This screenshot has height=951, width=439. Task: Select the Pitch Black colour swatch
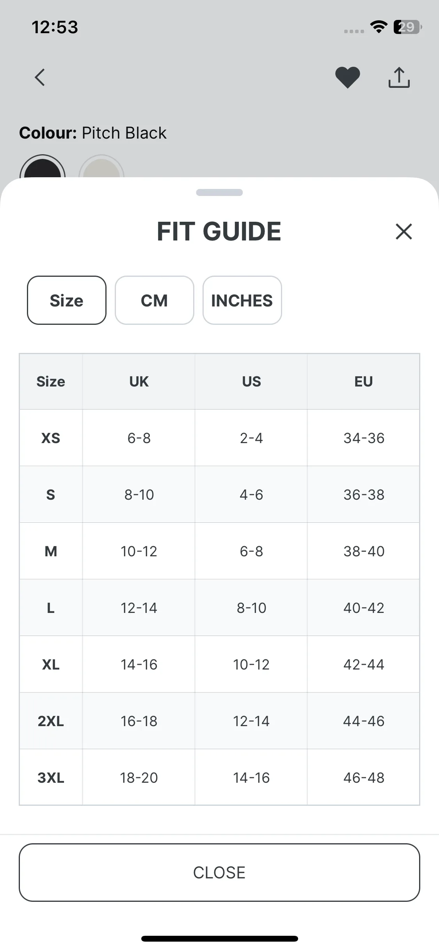[43, 167]
